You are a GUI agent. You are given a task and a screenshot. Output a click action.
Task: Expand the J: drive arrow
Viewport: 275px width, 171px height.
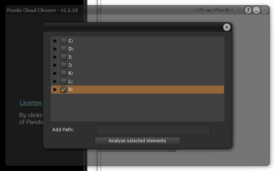click(55, 65)
